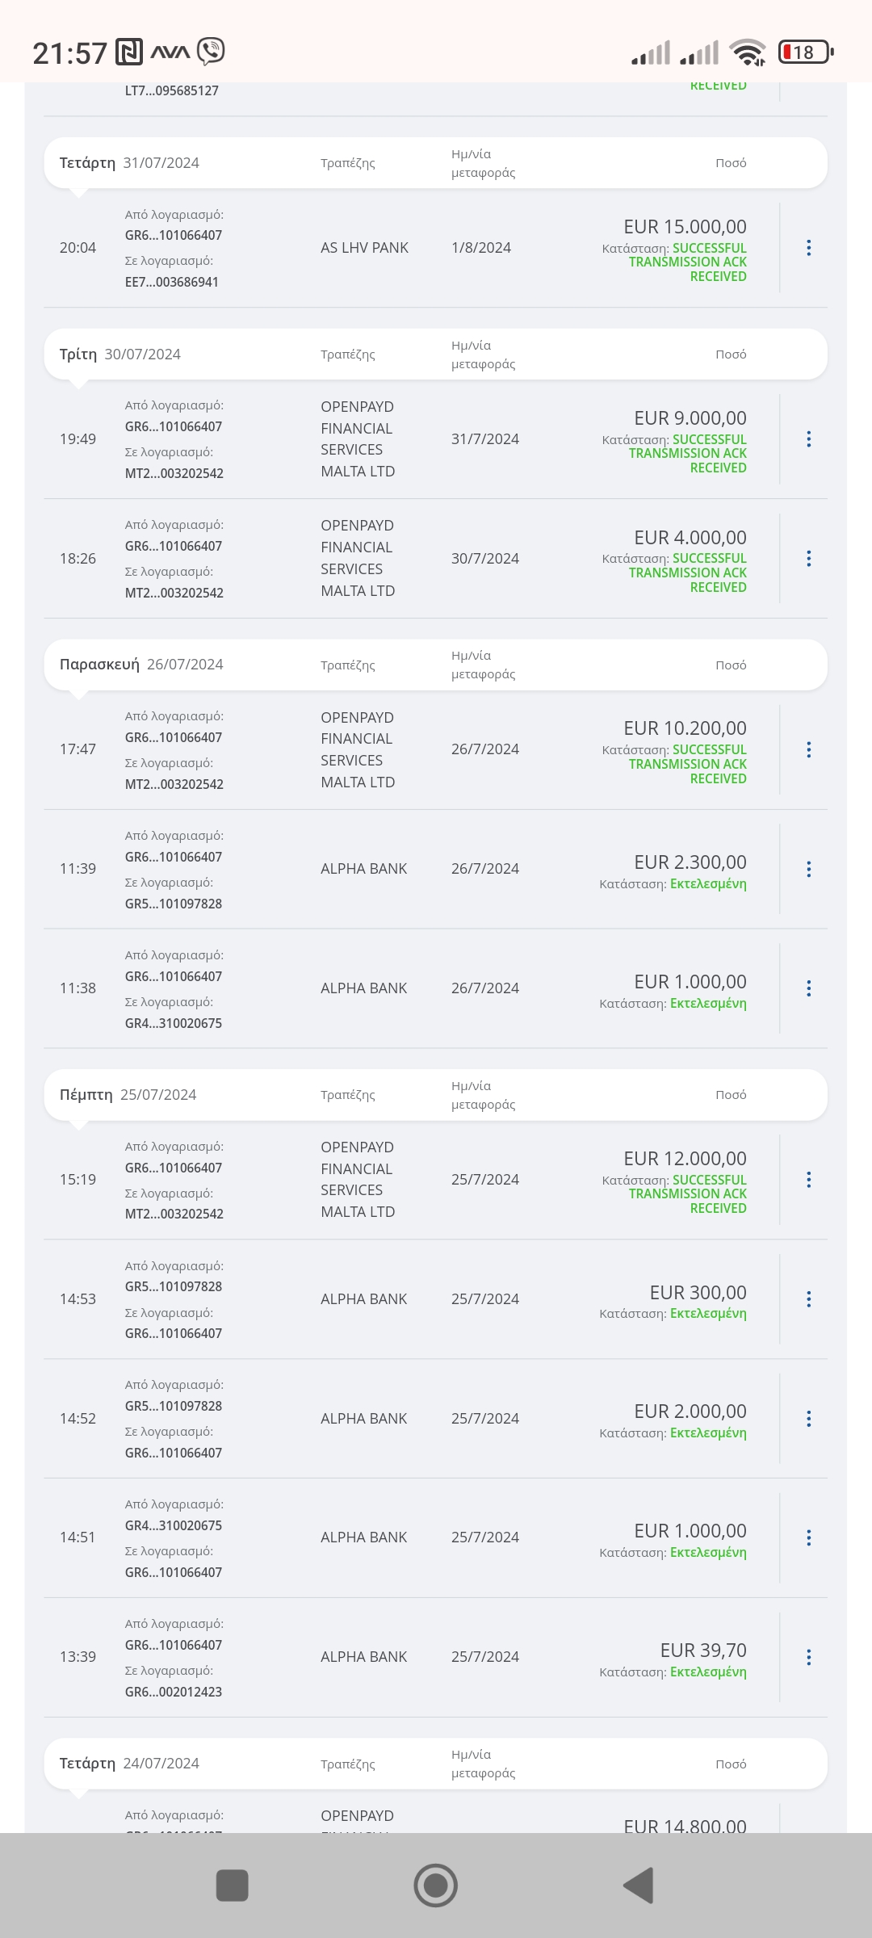
Task: Tap the Τρίτη 30/07/2024 date header
Action: (120, 354)
